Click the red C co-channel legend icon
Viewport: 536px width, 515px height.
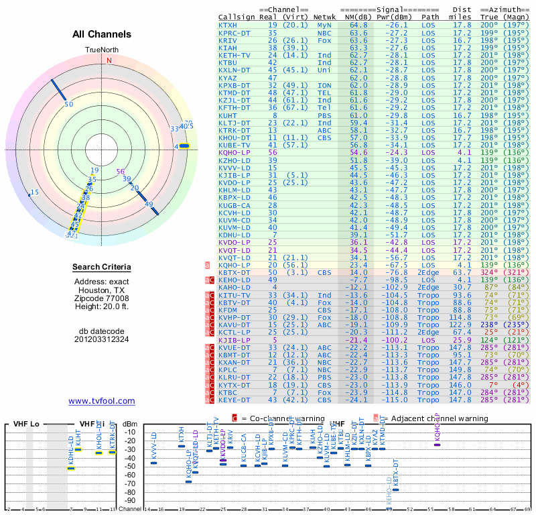pos(234,418)
